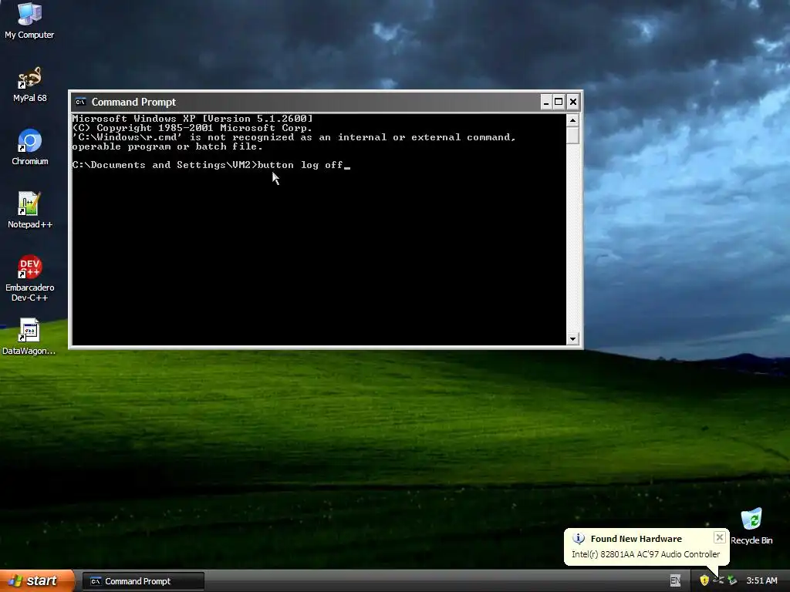
Task: Click the Command Prompt title text
Action: pyautogui.click(x=133, y=103)
